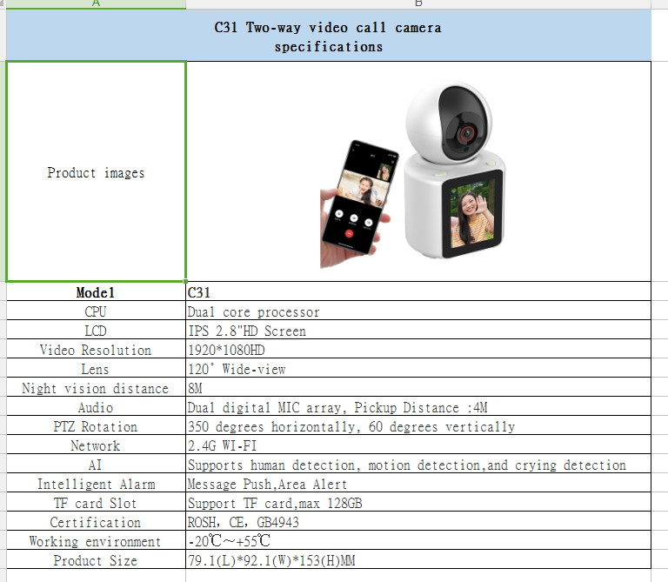The image size is (668, 582).
Task: Click the 'Night vision distance' cell
Action: click(x=96, y=388)
